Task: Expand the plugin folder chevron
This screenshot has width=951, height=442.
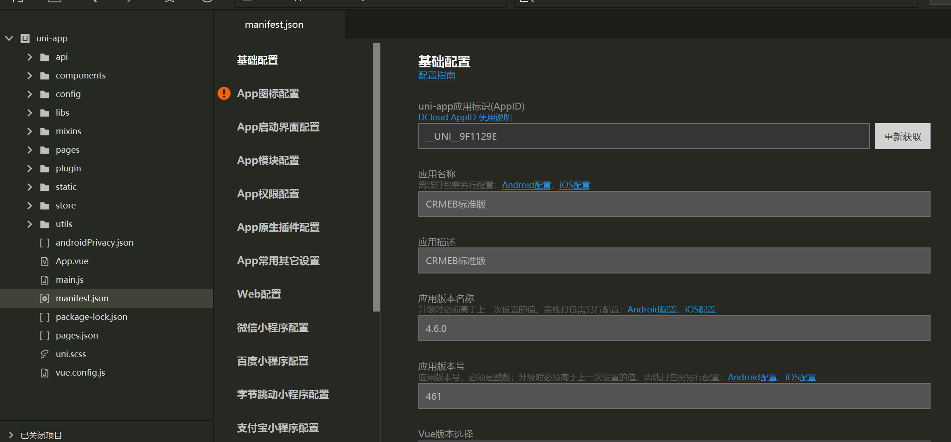Action: [x=29, y=168]
